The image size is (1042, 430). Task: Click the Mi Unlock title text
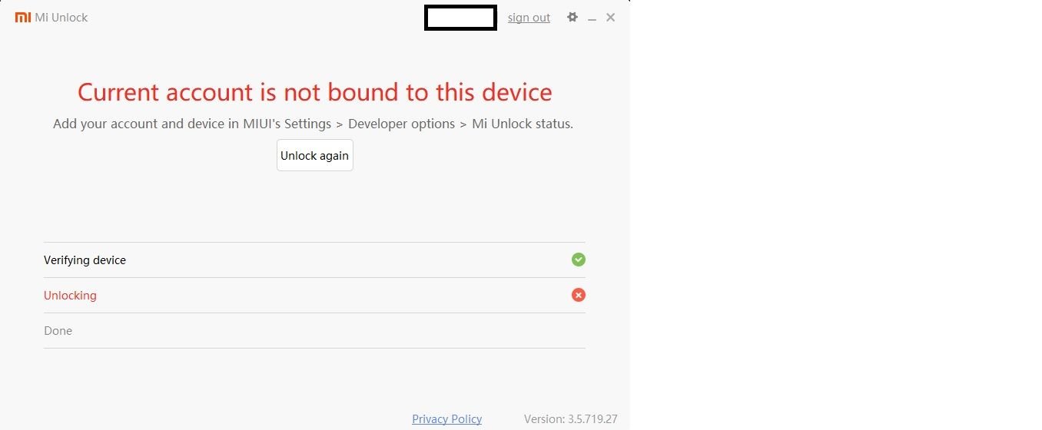61,17
